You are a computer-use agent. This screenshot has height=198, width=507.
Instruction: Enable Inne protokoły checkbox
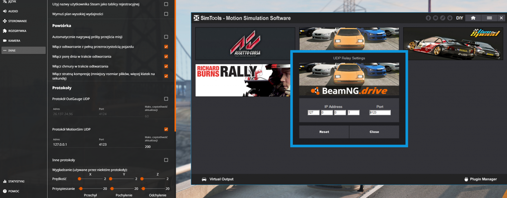click(x=166, y=160)
